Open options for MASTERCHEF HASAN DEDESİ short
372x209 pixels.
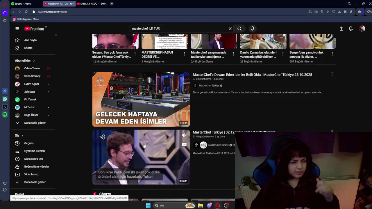pyautogui.click(x=184, y=54)
